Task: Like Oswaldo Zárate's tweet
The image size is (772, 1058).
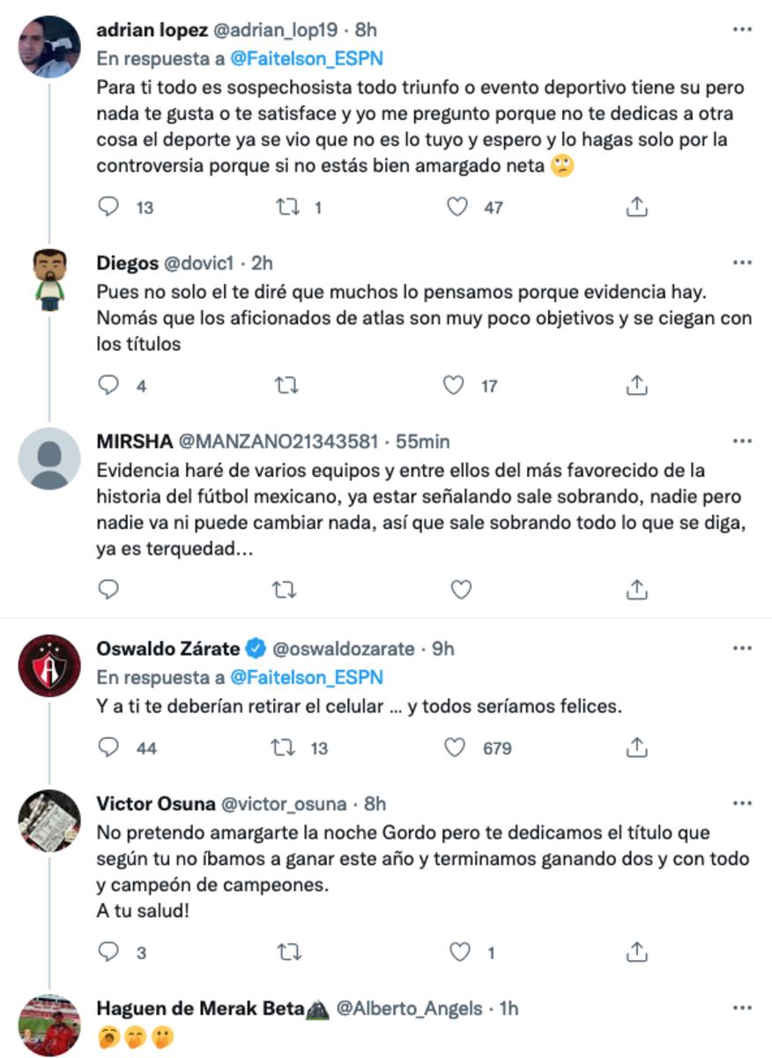Action: click(455, 748)
